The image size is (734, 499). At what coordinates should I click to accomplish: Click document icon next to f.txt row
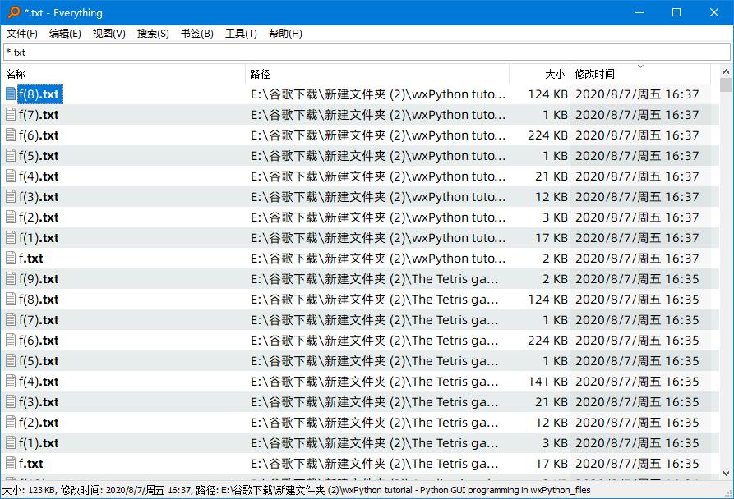(10, 258)
